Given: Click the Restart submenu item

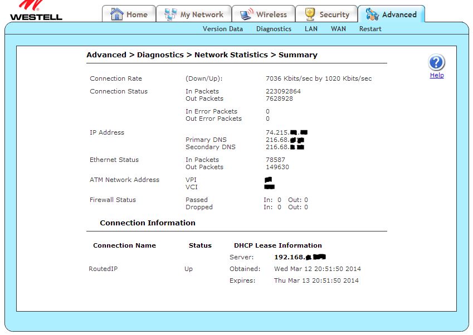Looking at the screenshot, I should click(370, 29).
